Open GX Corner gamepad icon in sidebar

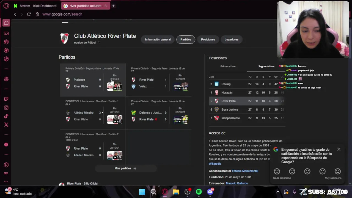6,34
